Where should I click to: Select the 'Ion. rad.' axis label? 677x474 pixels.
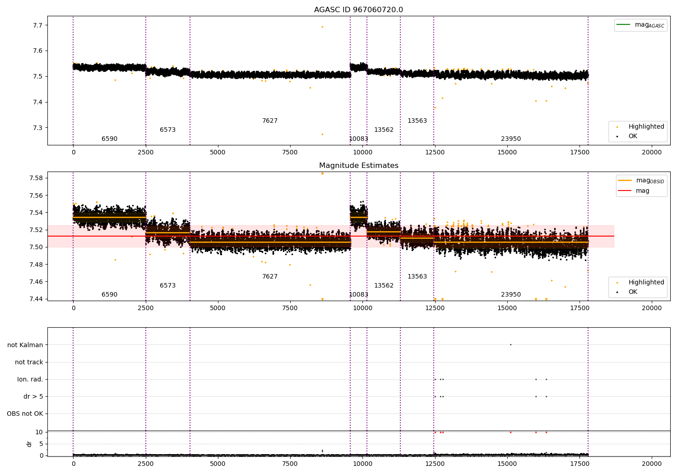pyautogui.click(x=30, y=379)
